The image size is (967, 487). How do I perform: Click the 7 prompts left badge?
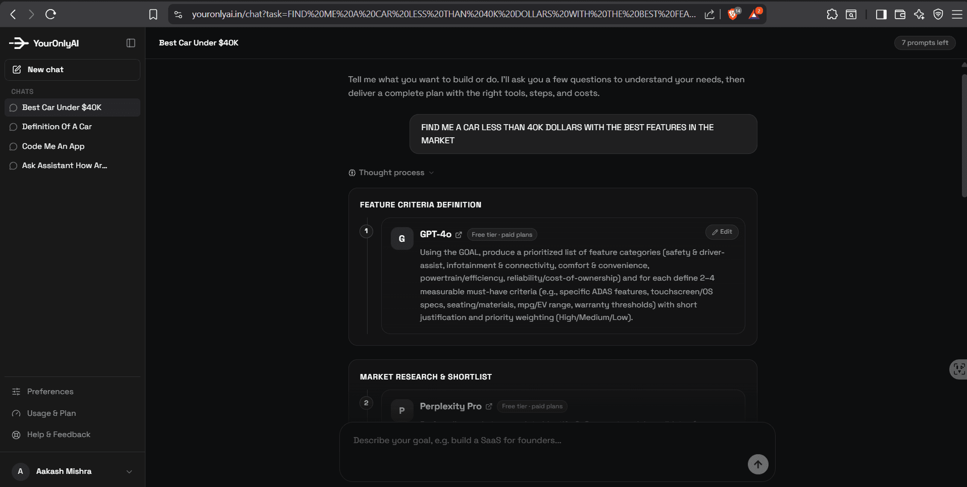(925, 43)
